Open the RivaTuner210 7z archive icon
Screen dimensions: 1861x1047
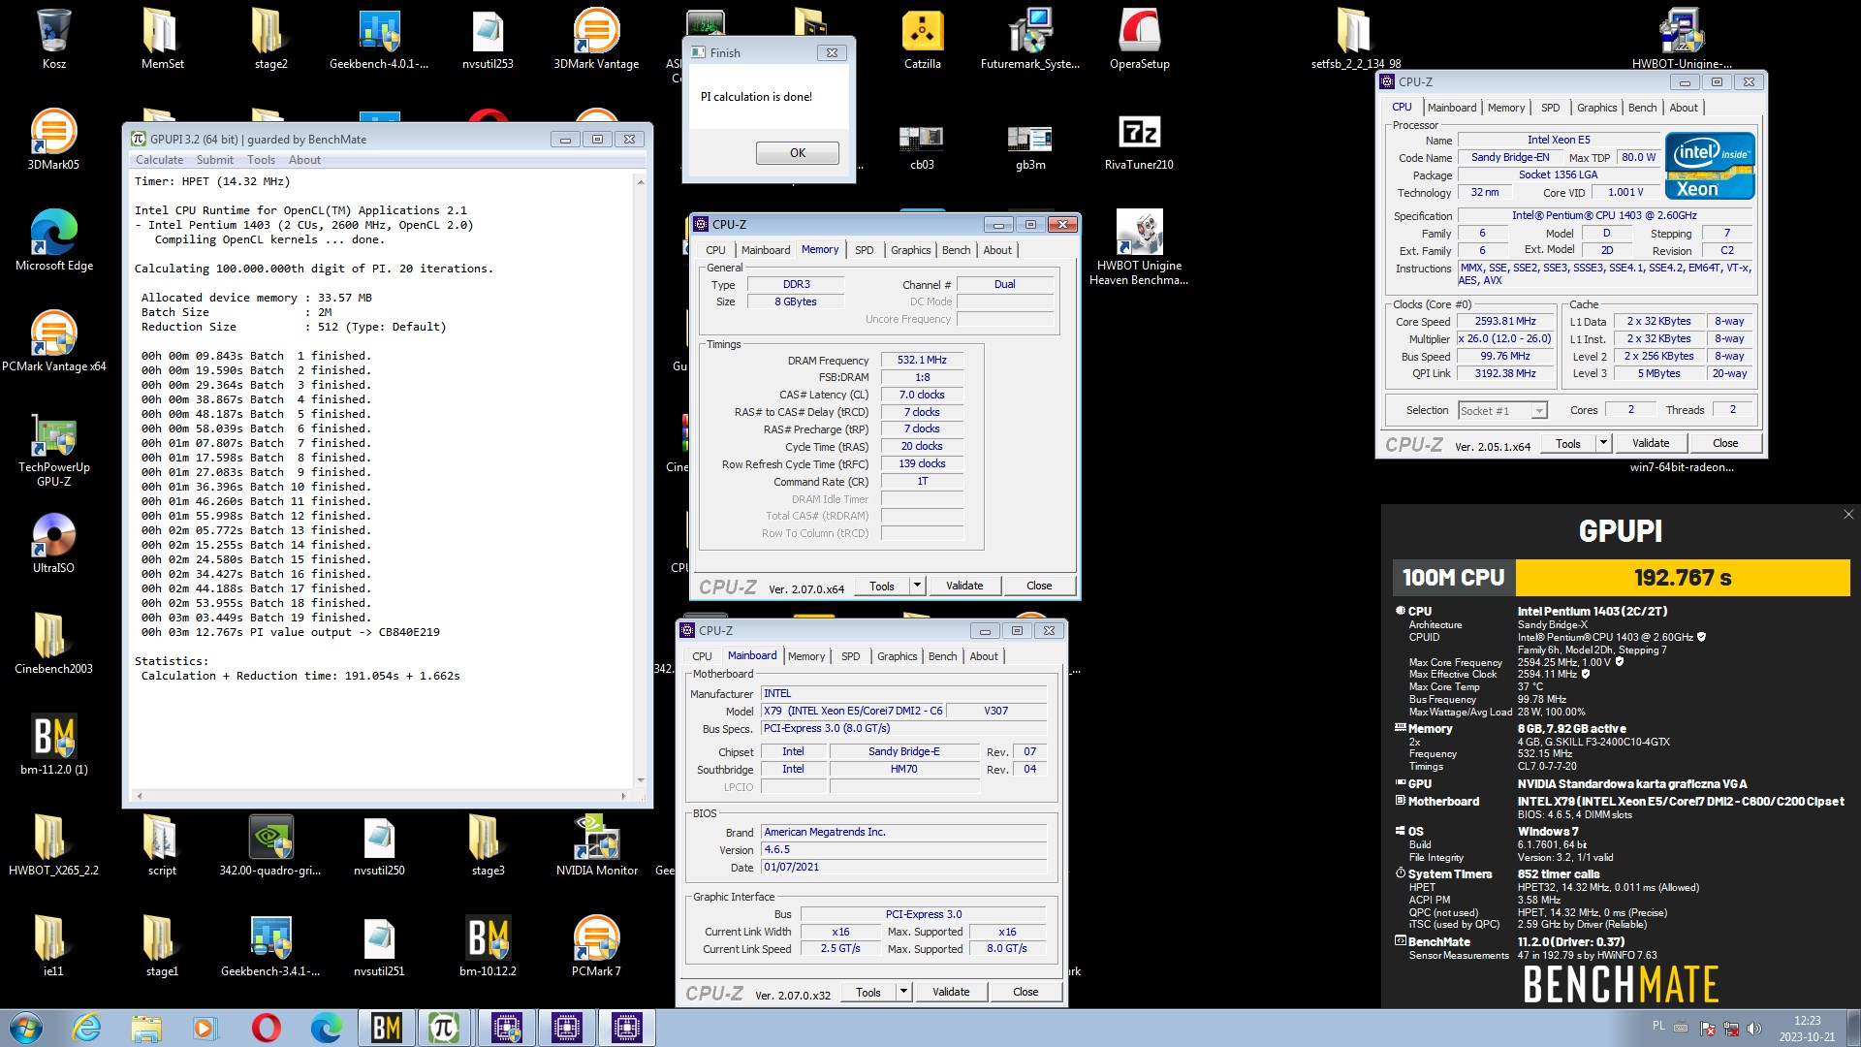(x=1139, y=141)
